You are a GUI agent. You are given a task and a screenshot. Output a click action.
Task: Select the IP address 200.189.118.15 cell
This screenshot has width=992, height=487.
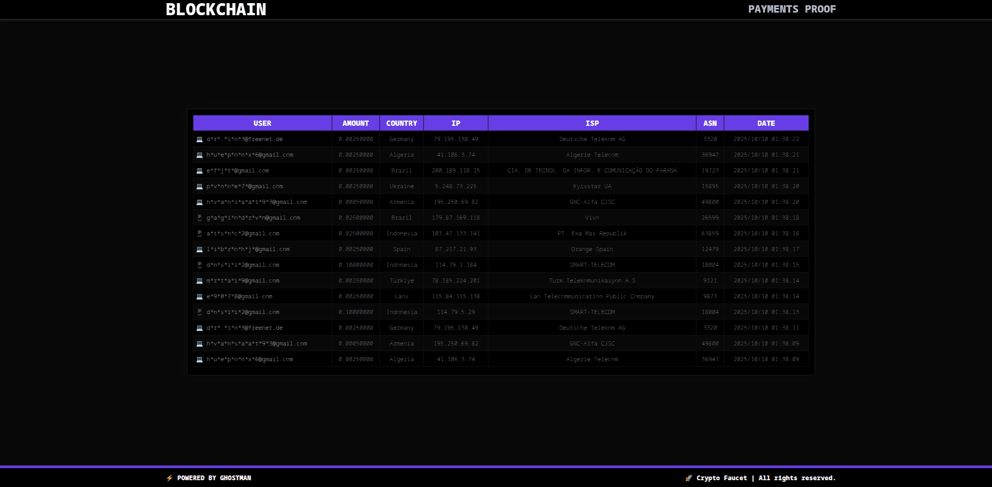coord(455,171)
